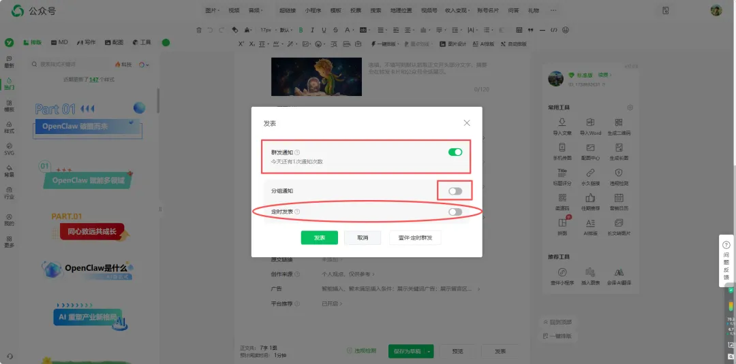This screenshot has height=364, width=736.
Task: Click the 科技 hot tag
Action: [x=123, y=65]
